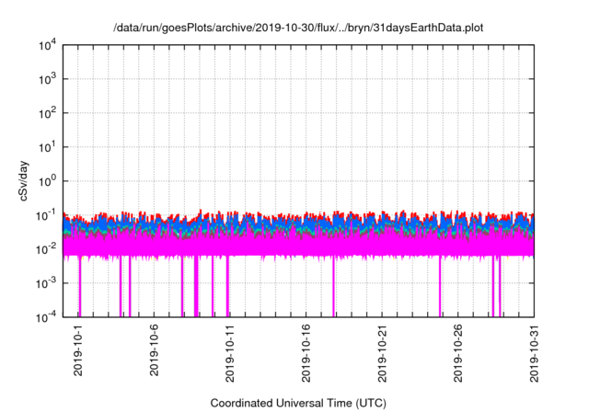
Task: Click the date label 2019-10-21
Action: point(382,353)
